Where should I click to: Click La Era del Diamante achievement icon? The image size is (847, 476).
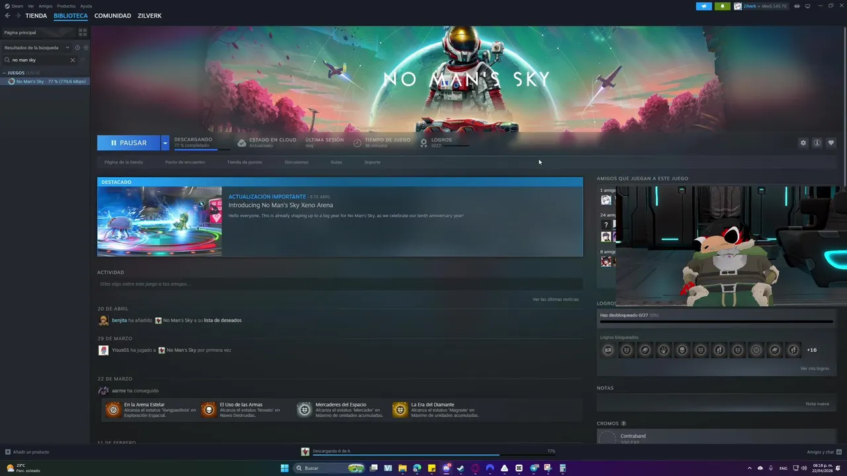400,410
